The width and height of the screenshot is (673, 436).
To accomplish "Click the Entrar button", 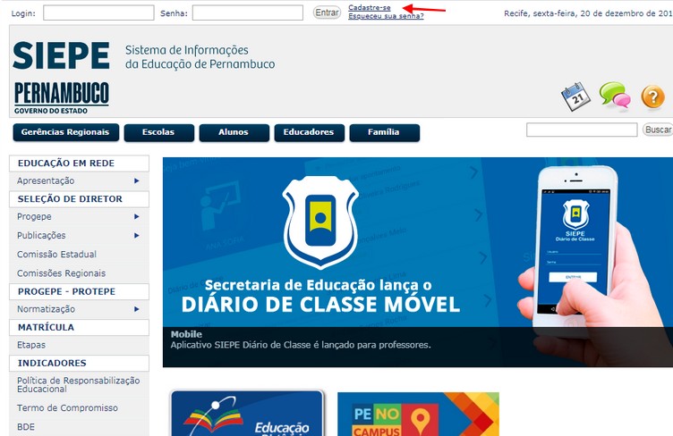I will [x=327, y=13].
